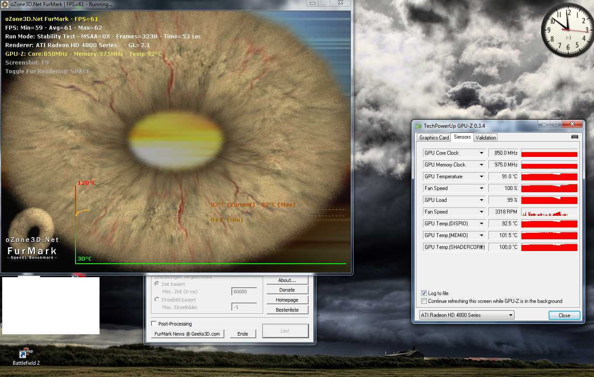Click the GPU Core Clock red graph

549,153
